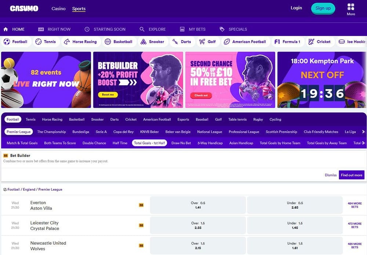Image resolution: width=367 pixels, height=255 pixels.
Task: Click the football icon in breadcrumb
Action: 5,189
